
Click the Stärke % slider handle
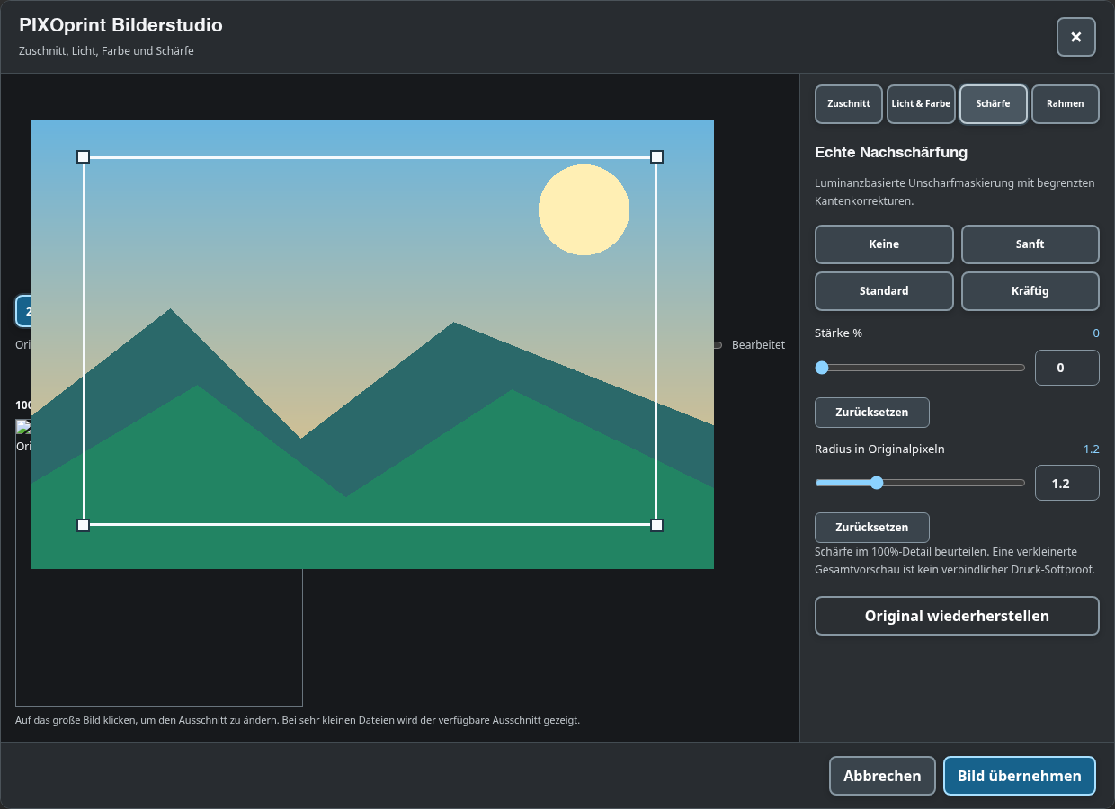click(822, 368)
